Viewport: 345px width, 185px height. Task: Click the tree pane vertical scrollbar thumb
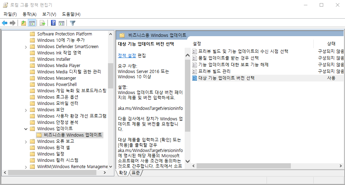111,76
